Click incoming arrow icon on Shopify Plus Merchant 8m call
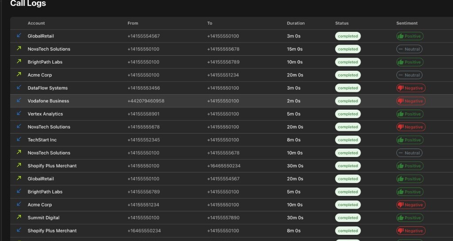 pos(19,230)
